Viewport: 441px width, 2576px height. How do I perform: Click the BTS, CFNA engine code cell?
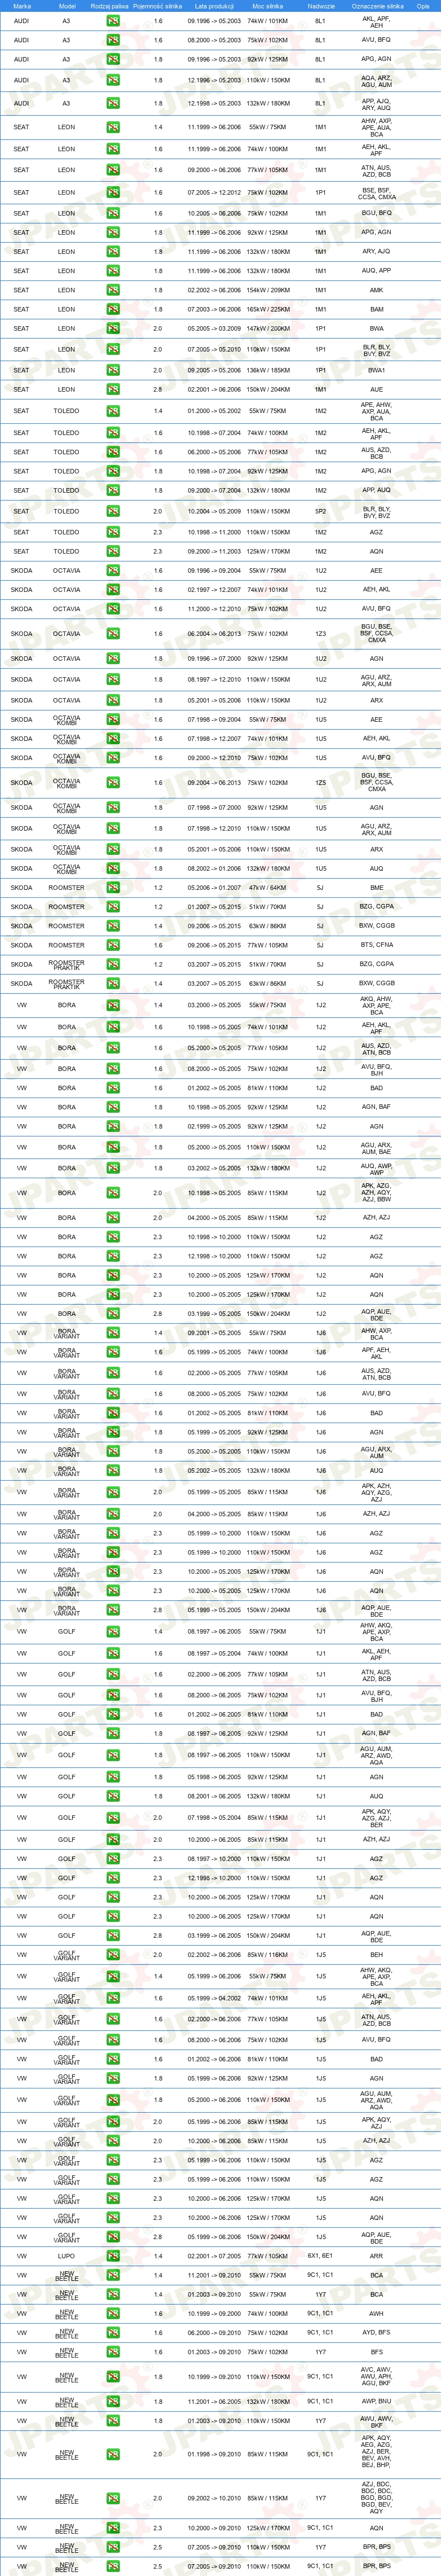(376, 945)
